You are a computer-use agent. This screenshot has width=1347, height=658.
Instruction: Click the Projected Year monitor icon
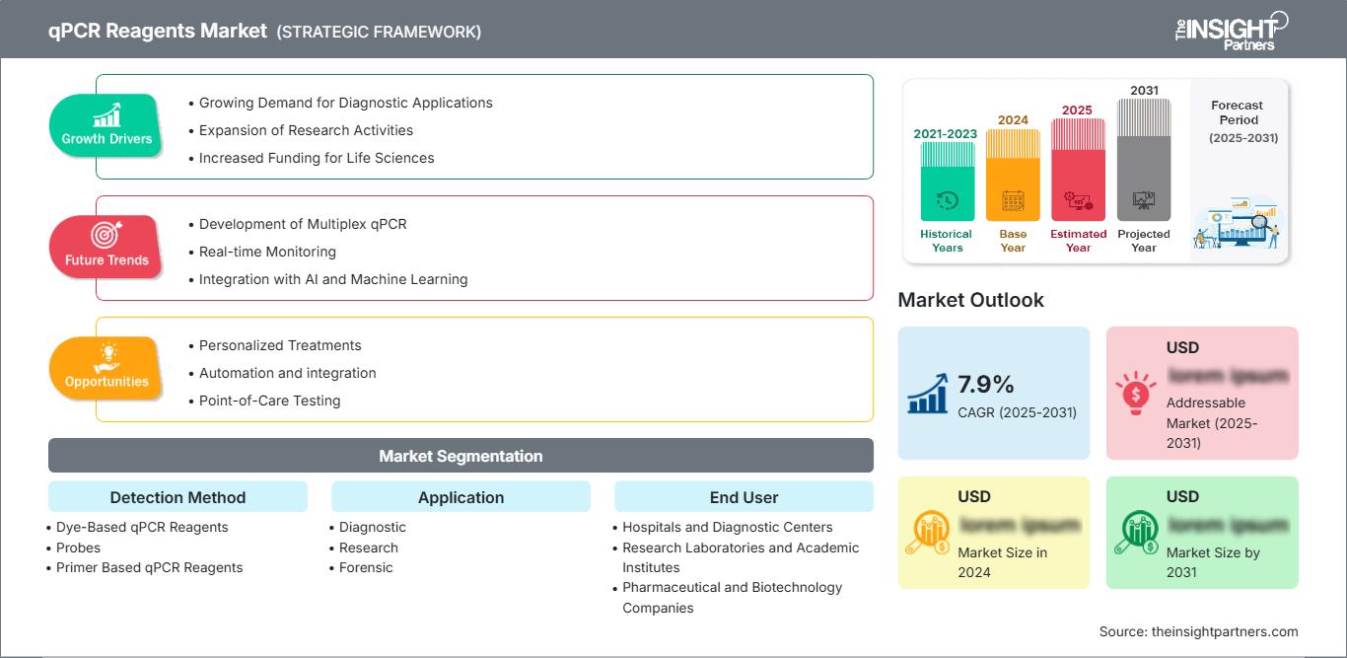1144,199
